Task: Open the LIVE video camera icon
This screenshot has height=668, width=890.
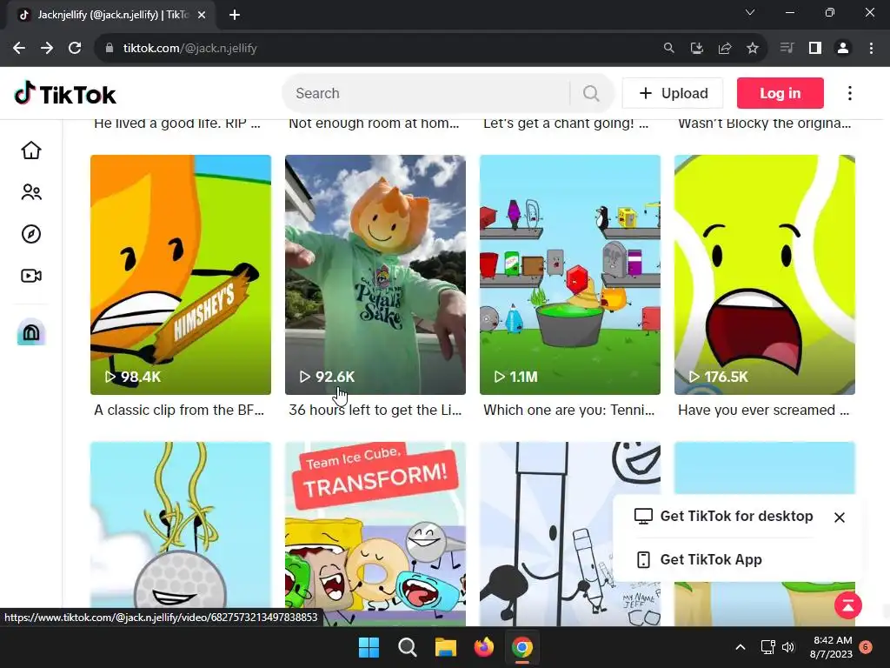Action: click(x=31, y=276)
